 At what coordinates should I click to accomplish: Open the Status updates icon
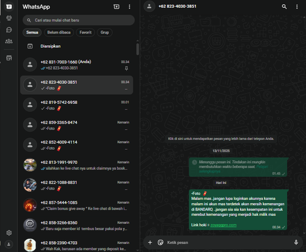(x=9, y=18)
